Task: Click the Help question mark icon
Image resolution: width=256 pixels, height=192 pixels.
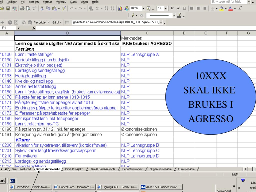Action: pyautogui.click(x=148, y=8)
